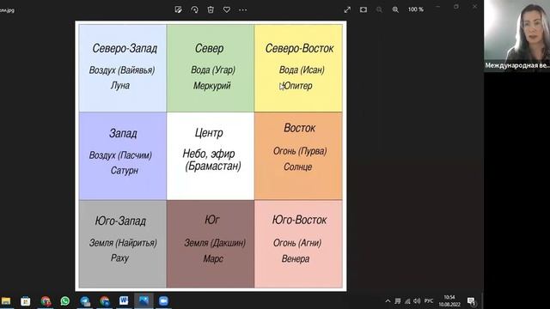Open the Edit image tool in Photos
Image resolution: width=550 pixels, height=309 pixels.
click(178, 9)
